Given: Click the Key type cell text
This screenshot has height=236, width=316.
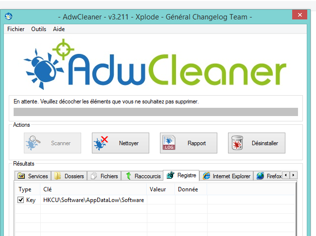Looking at the screenshot, I should (x=31, y=200).
